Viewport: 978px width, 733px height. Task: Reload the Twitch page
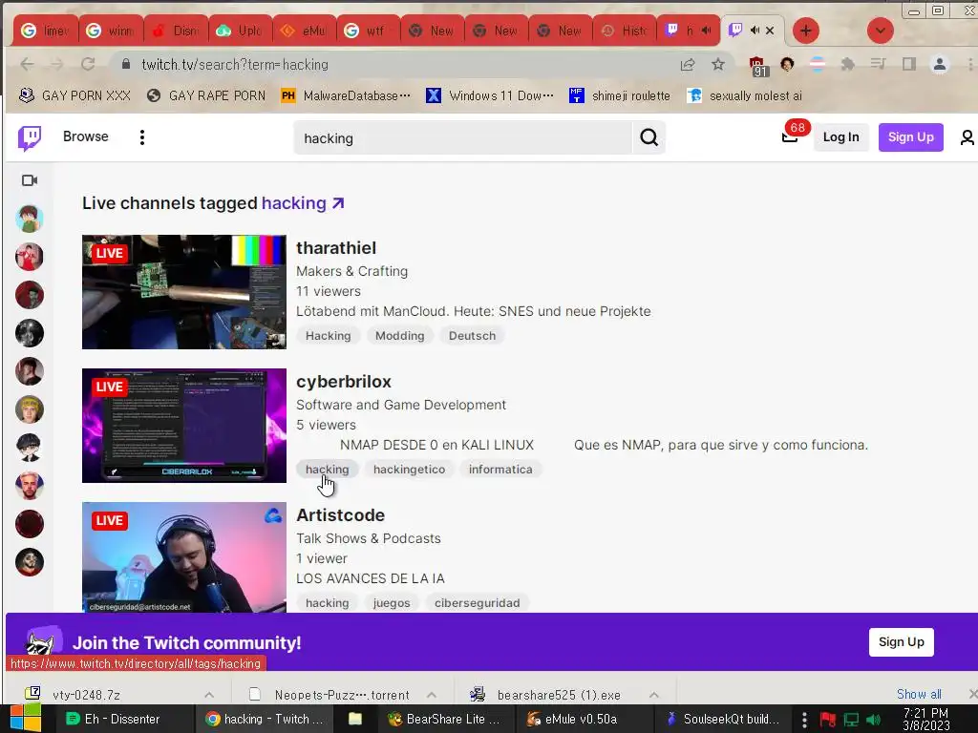coord(88,64)
